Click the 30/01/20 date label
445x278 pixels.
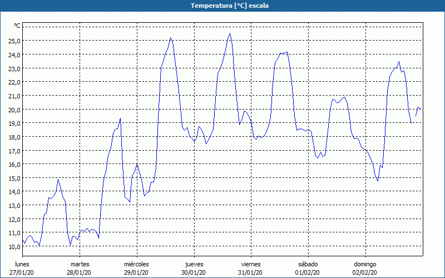pyautogui.click(x=194, y=272)
